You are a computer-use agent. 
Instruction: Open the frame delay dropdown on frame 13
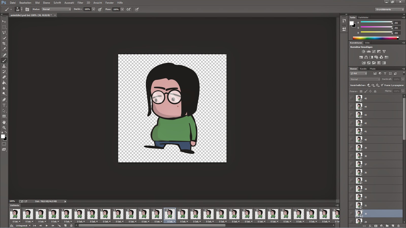point(174,221)
